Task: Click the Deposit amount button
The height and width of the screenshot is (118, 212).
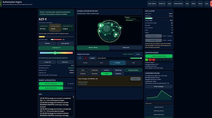Action: pos(159,107)
